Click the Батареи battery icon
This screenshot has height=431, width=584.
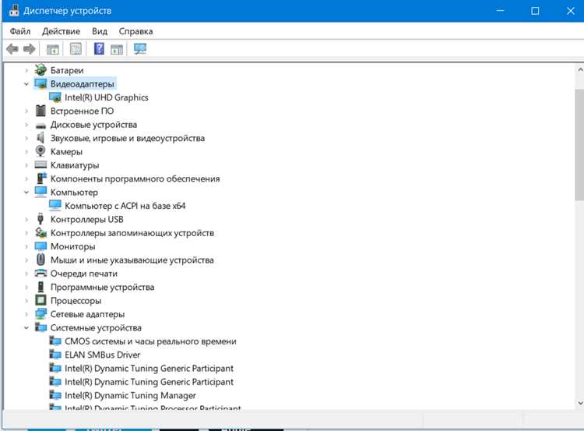click(x=40, y=70)
